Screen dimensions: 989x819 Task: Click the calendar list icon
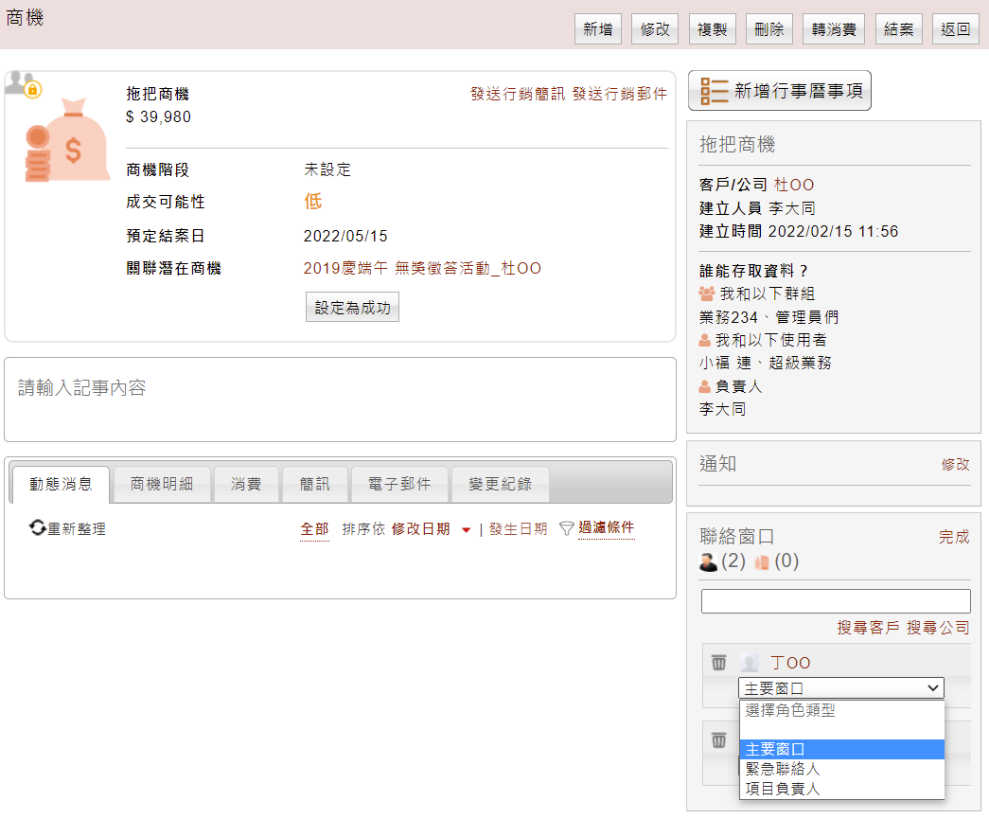pyautogui.click(x=714, y=91)
